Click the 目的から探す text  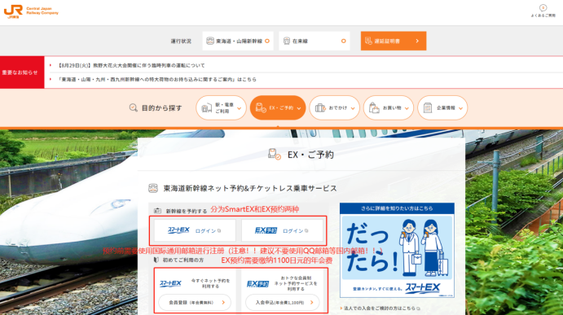click(x=162, y=107)
